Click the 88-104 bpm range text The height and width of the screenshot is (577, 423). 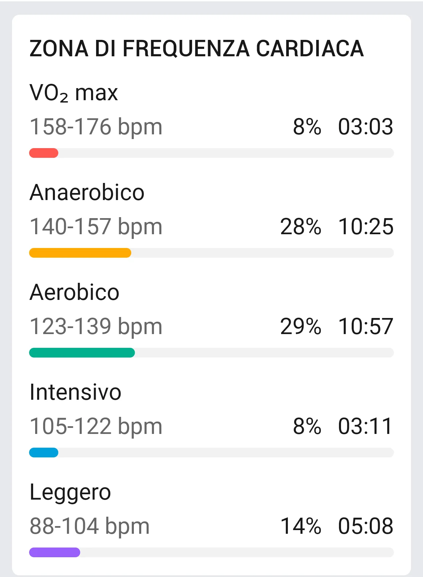90,526
